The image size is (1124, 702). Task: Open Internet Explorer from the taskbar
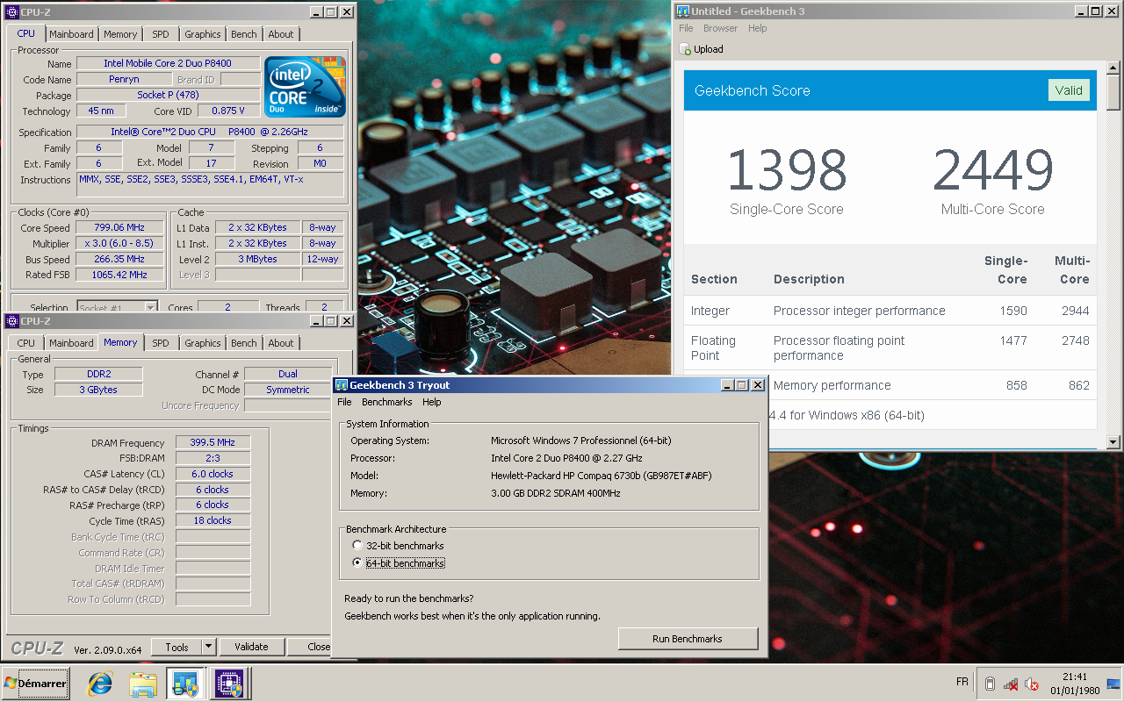point(100,684)
